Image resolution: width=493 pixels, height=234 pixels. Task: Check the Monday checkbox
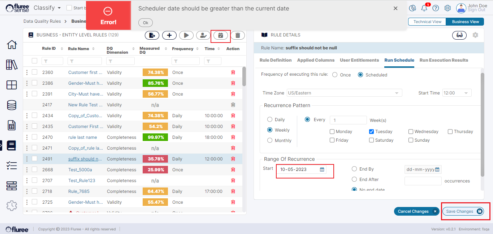point(332,132)
